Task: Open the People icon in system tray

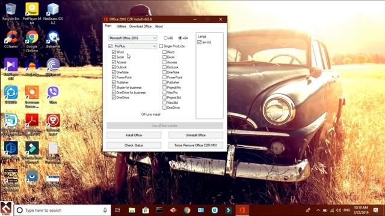Action: [x=309, y=210]
